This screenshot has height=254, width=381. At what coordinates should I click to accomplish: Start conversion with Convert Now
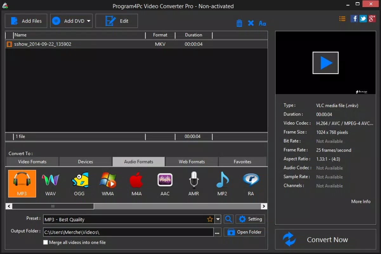pos(325,240)
